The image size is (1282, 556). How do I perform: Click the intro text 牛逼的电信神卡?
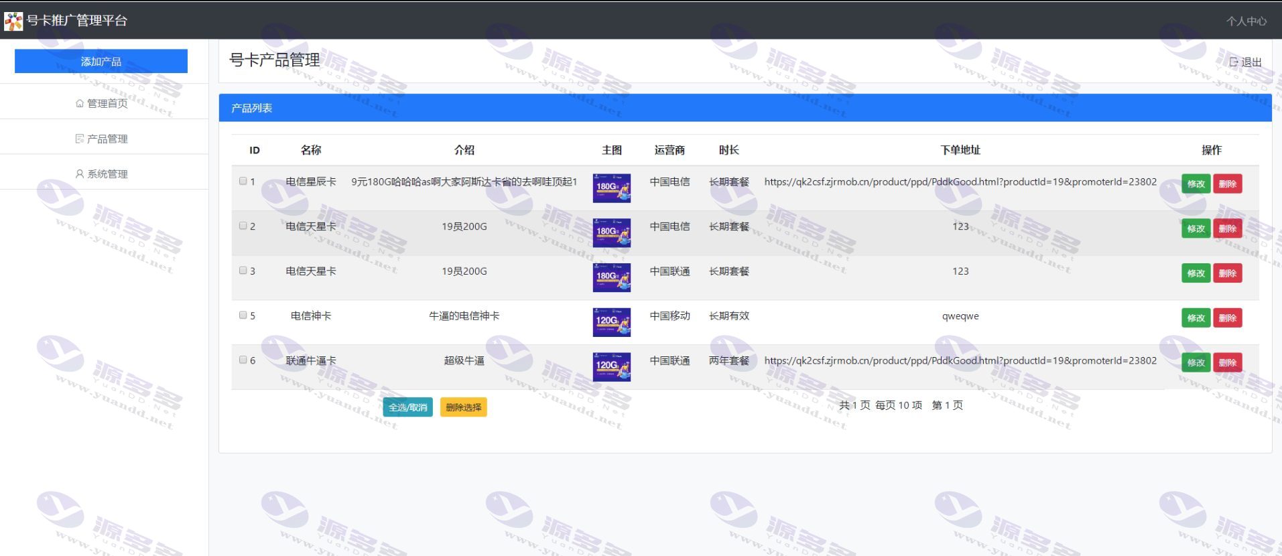tap(464, 316)
